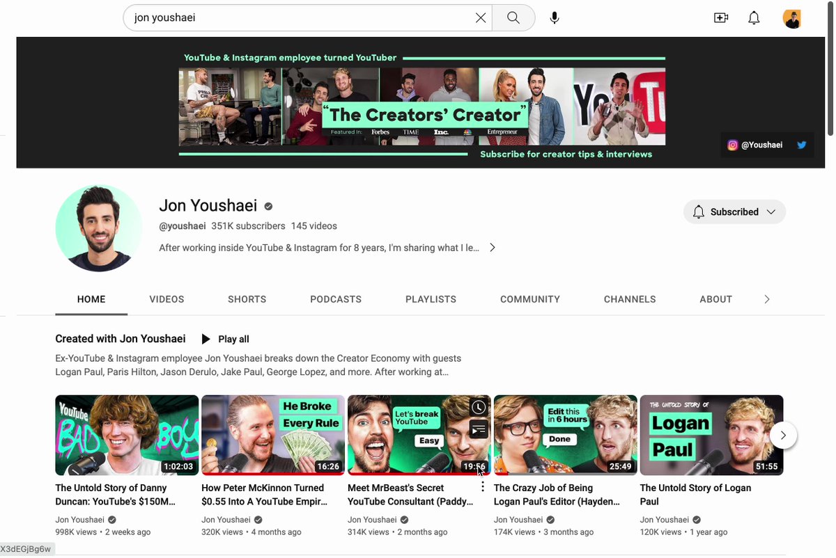Add MrBeast video to Watch Later

pyautogui.click(x=478, y=408)
